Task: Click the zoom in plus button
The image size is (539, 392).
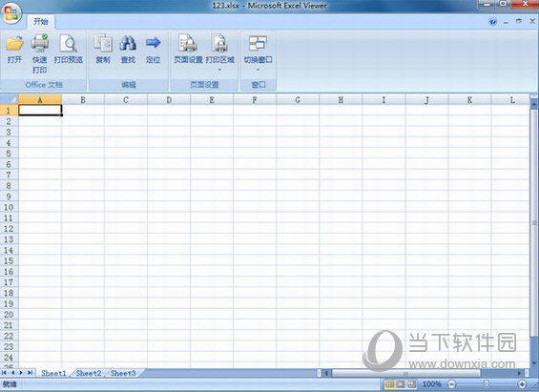Action: (522, 384)
